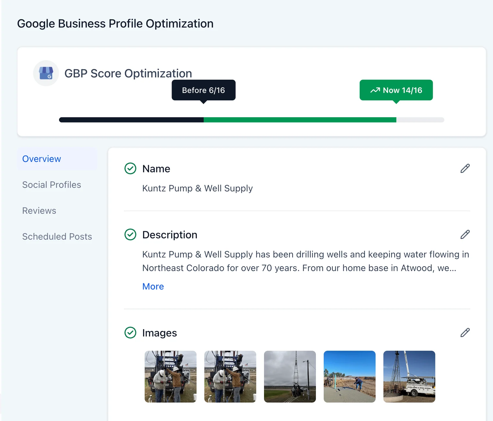
Task: Open Scheduled Posts tab
Action: [57, 236]
